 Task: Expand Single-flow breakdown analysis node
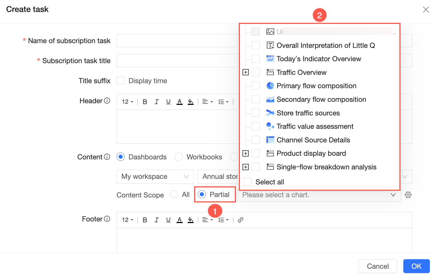[x=245, y=167]
